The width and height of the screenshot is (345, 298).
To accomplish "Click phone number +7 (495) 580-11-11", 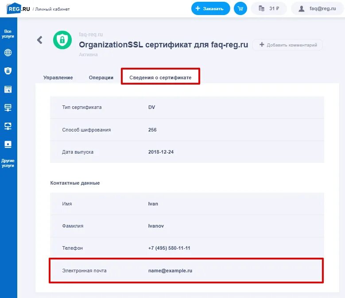I will pos(169,248).
